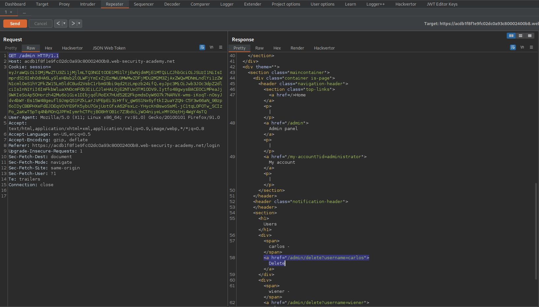
Task: Click Connection: close header
Action: click(x=31, y=185)
